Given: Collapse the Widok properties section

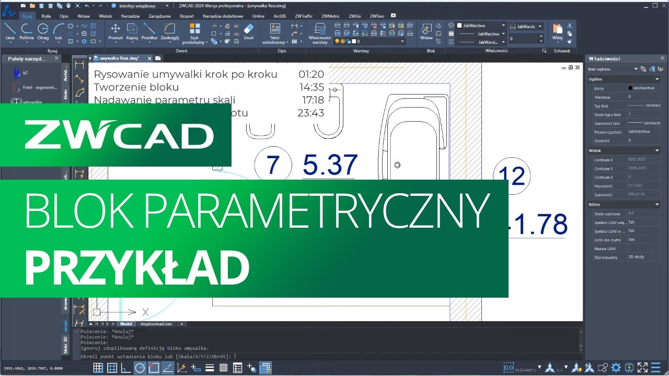Looking at the screenshot, I should point(657,150).
